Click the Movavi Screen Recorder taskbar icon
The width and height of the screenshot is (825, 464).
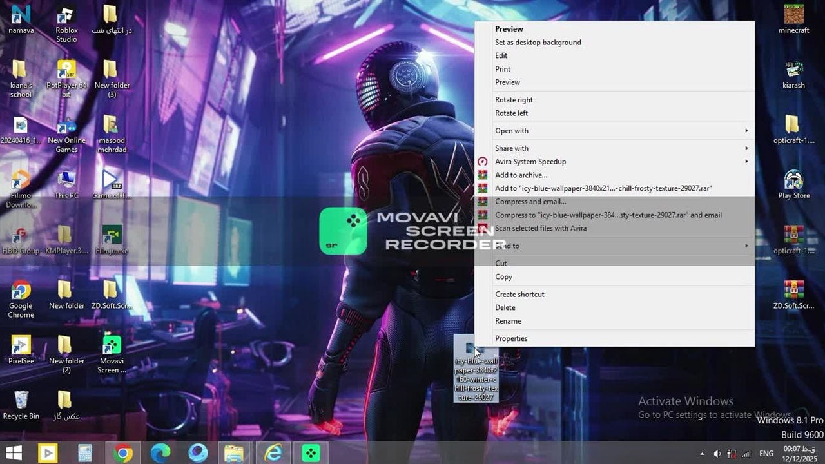pyautogui.click(x=311, y=453)
